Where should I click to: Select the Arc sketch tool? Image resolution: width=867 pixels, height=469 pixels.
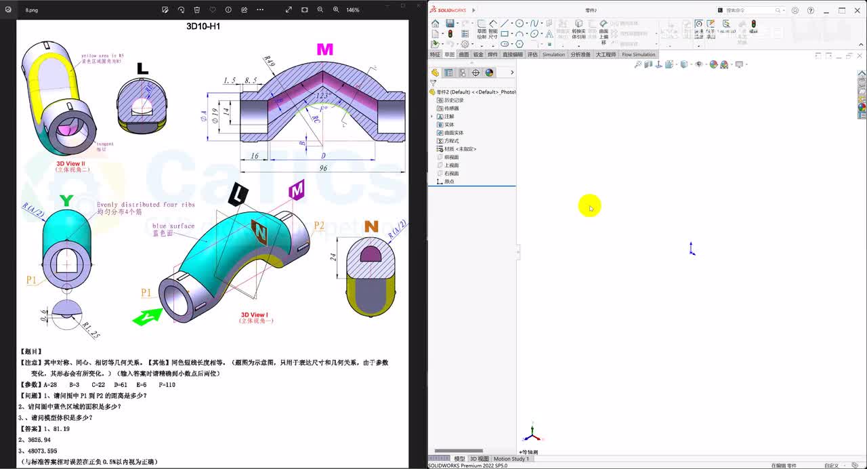520,33
